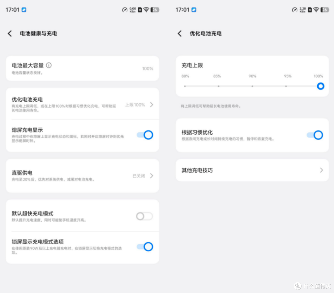Tap the 电池健康与充电 page title
The width and height of the screenshot is (334, 293).
(38, 33)
